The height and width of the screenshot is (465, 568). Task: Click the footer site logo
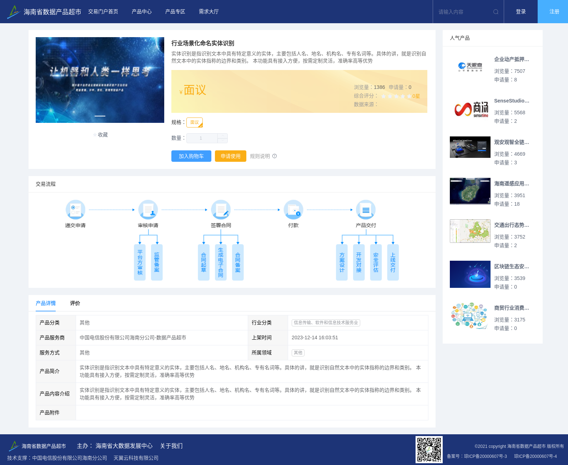coord(14,446)
